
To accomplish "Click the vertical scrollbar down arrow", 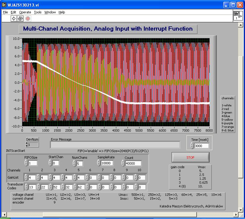I will tap(241, 210).
